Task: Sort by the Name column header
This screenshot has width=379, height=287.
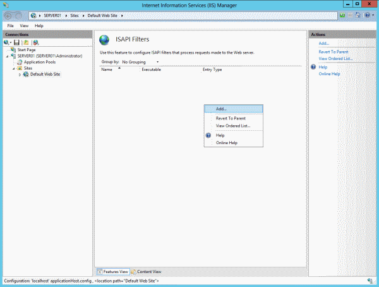Action: pos(107,70)
